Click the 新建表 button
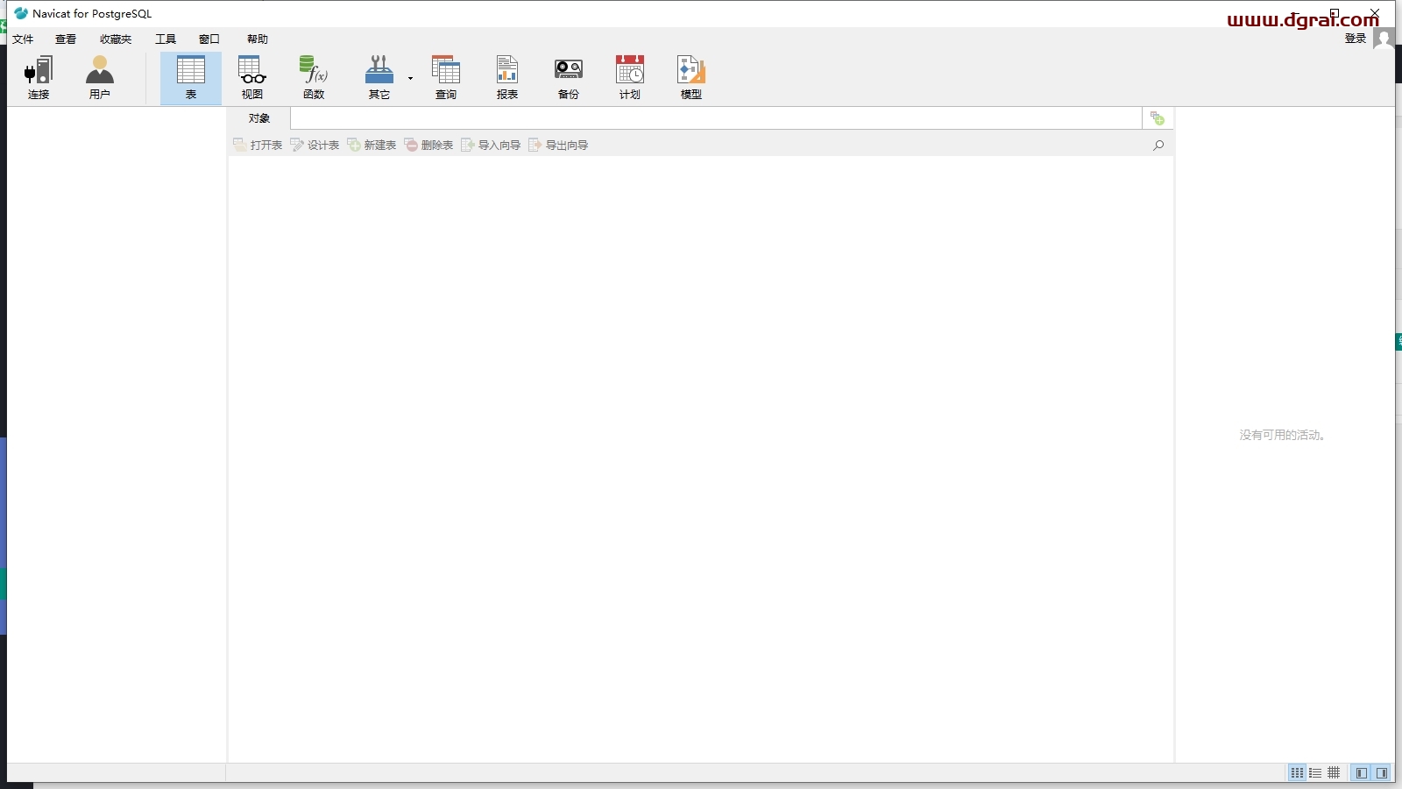Screen dimensions: 1402x789 (372, 145)
